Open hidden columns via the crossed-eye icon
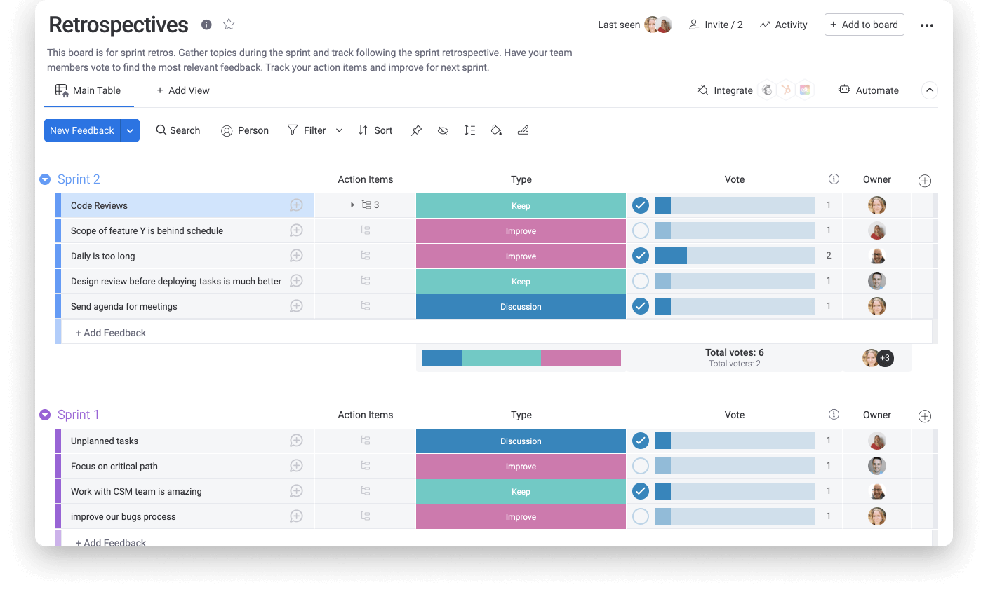Image resolution: width=988 pixels, height=592 pixels. tap(443, 130)
